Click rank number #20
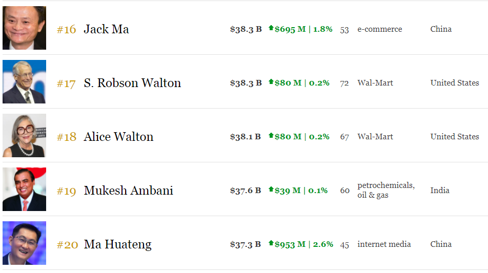The image size is (488, 273). pyautogui.click(x=67, y=245)
